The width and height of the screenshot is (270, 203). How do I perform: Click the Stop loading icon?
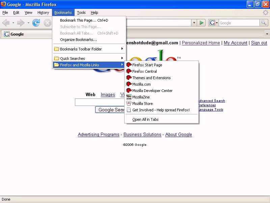(47, 23)
